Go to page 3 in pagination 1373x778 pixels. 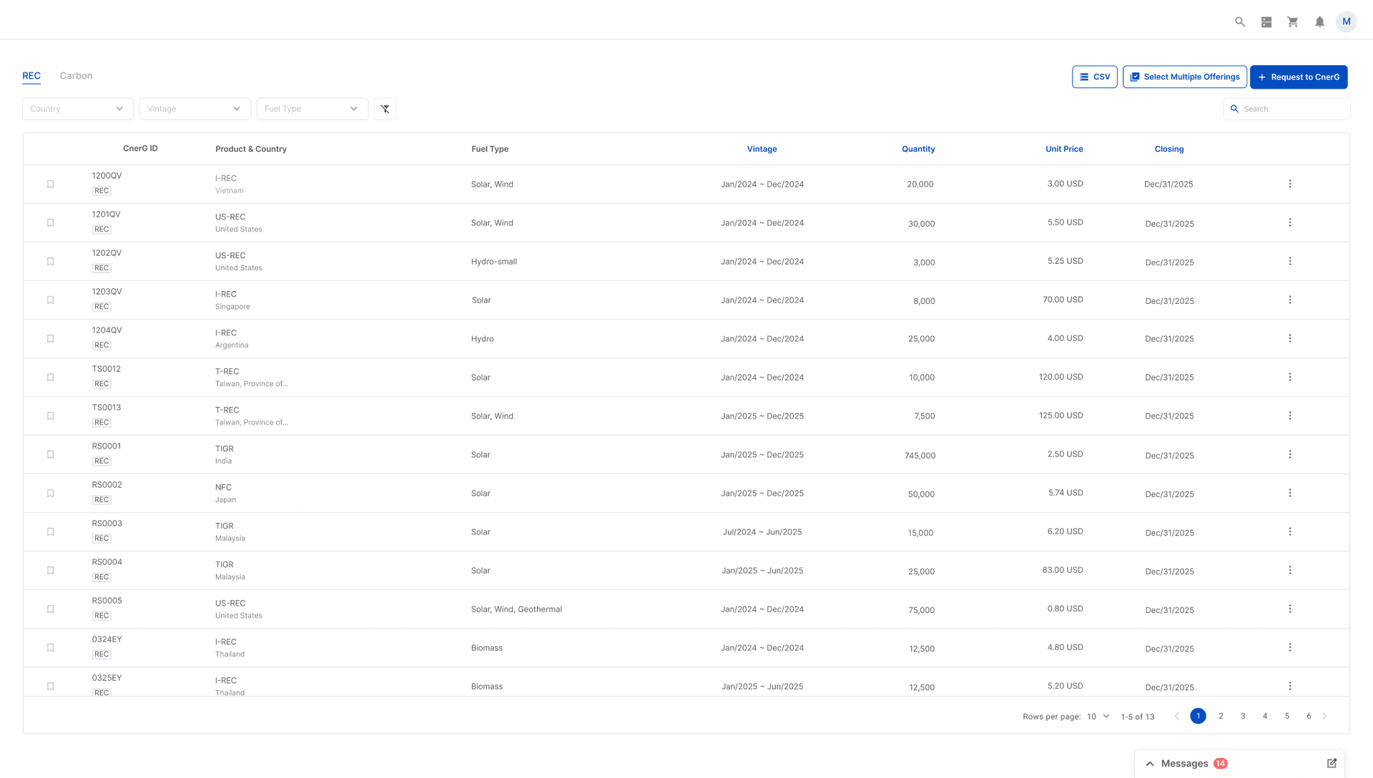1243,716
